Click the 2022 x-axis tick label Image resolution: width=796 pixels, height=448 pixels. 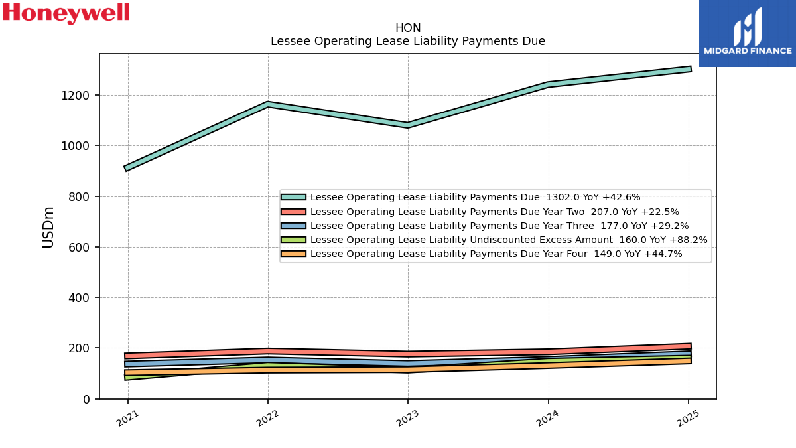click(x=268, y=418)
